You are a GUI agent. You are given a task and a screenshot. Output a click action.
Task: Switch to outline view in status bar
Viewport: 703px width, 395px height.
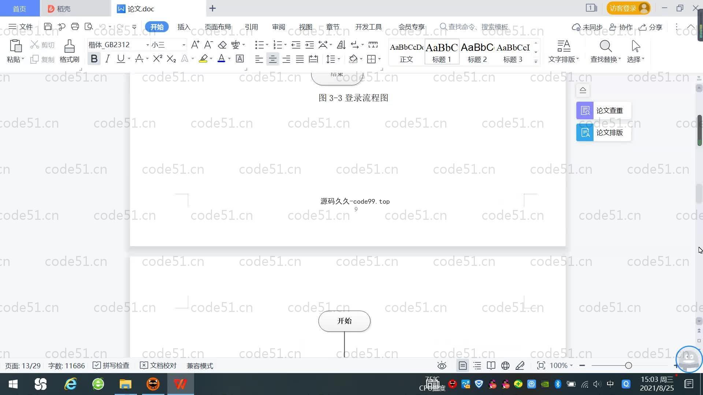point(477,366)
